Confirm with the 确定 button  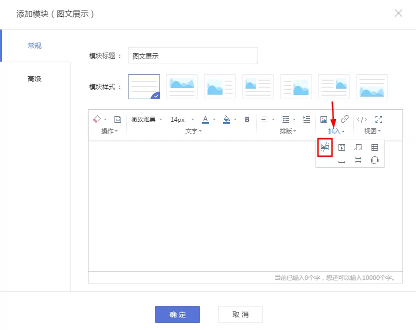click(177, 314)
